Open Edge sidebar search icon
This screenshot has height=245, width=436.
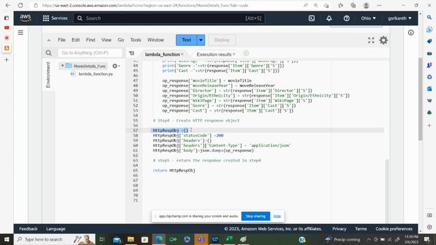pyautogui.click(x=429, y=17)
